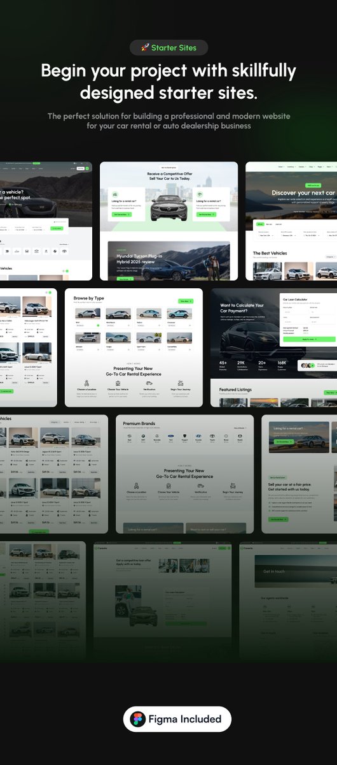Click 'The Best Vehicles' heading
Image resolution: width=337 pixels, height=765 pixels.
point(270,254)
